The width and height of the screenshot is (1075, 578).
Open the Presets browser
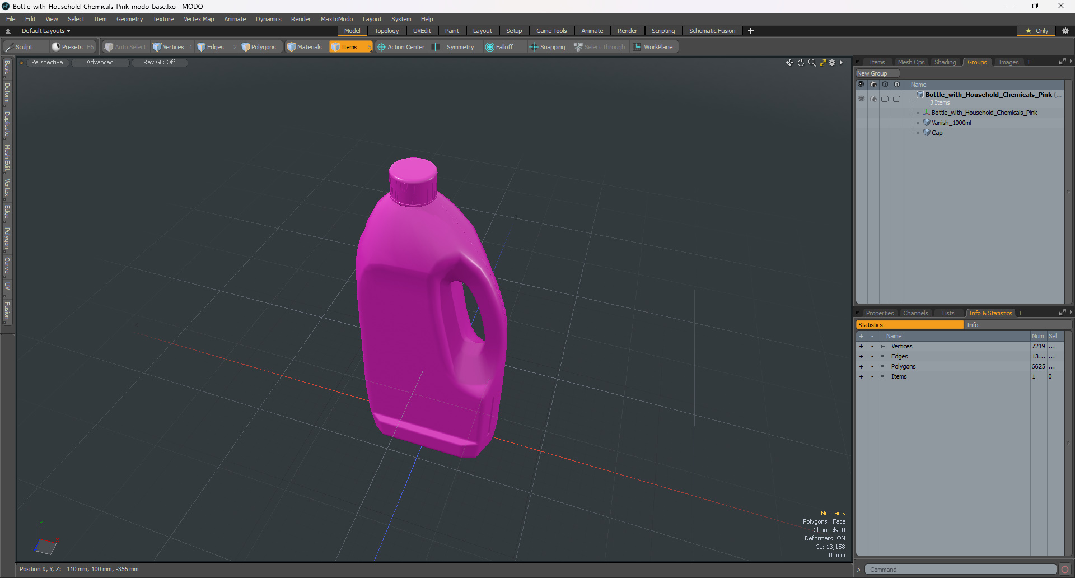(72, 47)
